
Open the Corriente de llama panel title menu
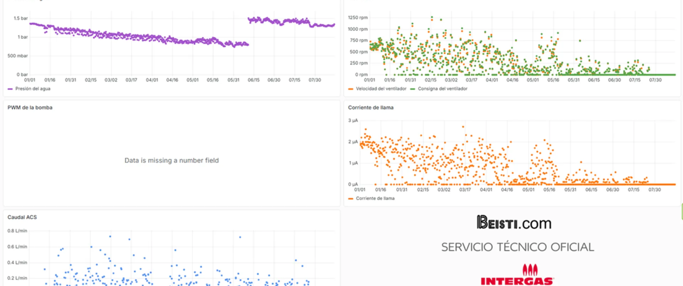pos(371,108)
